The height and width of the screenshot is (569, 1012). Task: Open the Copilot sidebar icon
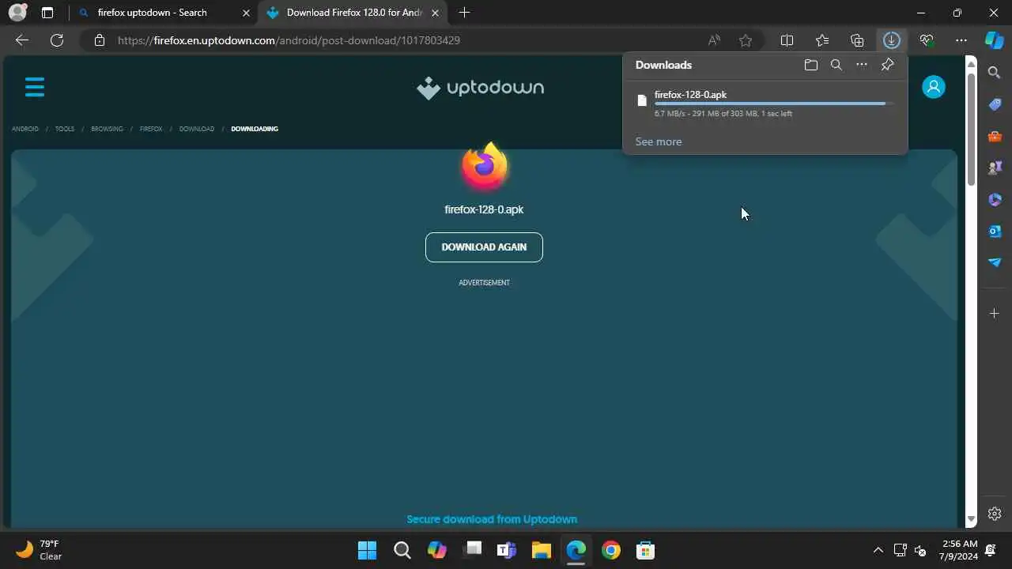(995, 40)
